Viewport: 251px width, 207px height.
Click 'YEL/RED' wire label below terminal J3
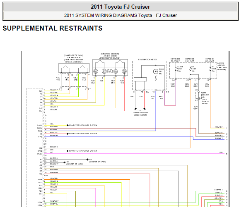click(207, 85)
